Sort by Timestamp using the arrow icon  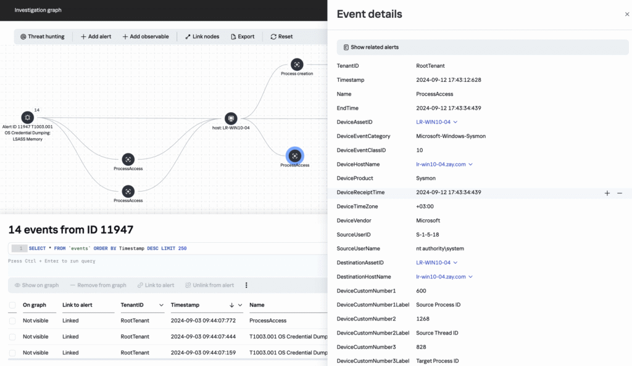[231, 305]
